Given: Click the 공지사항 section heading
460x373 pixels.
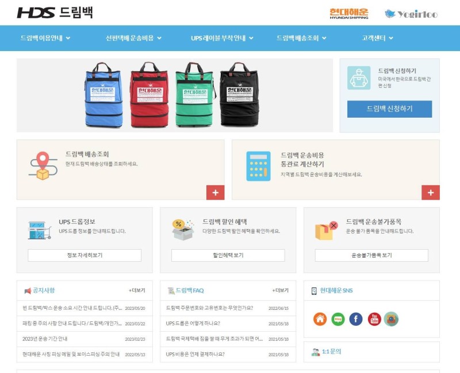Looking at the screenshot, I should [44, 290].
